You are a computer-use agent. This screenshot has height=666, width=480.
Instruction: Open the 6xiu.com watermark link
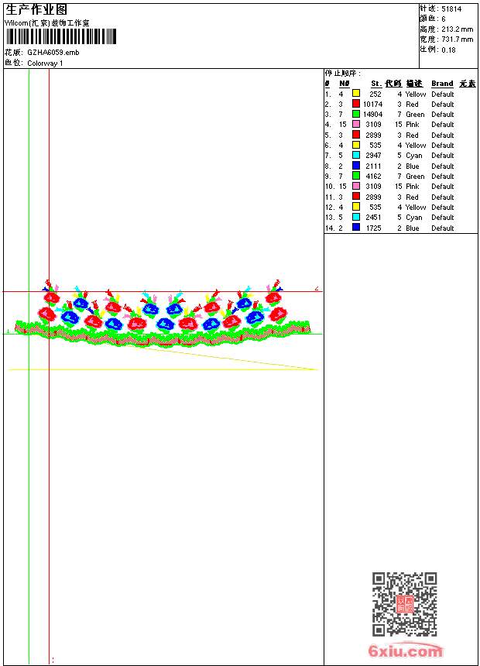click(x=405, y=651)
